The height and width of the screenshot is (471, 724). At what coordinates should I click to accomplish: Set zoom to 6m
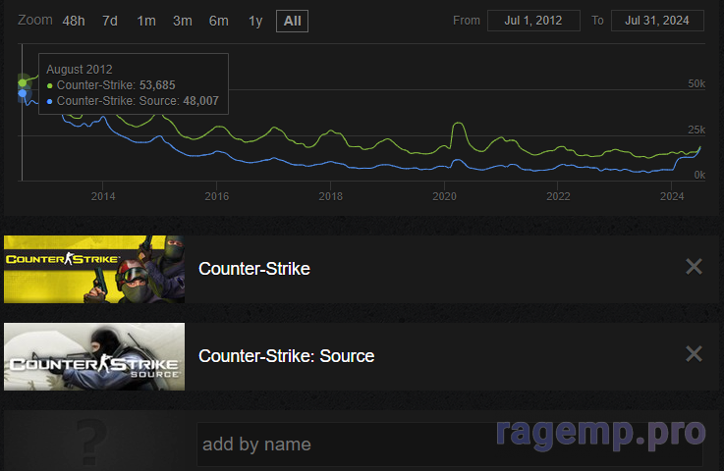click(x=218, y=21)
